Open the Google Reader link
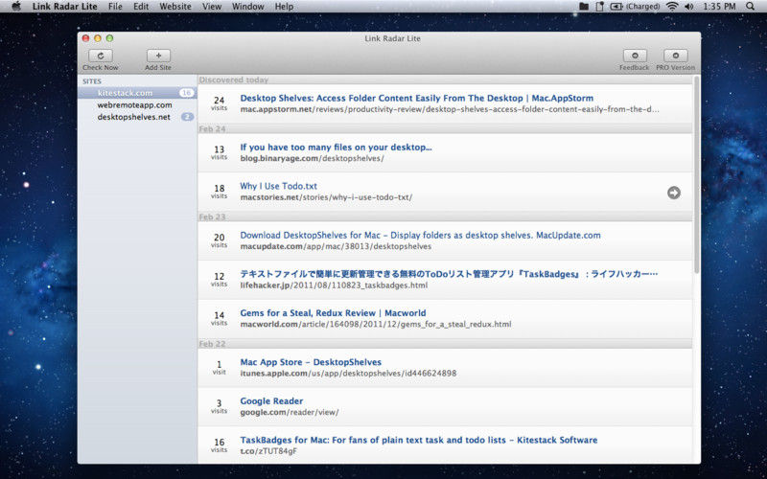 point(271,401)
